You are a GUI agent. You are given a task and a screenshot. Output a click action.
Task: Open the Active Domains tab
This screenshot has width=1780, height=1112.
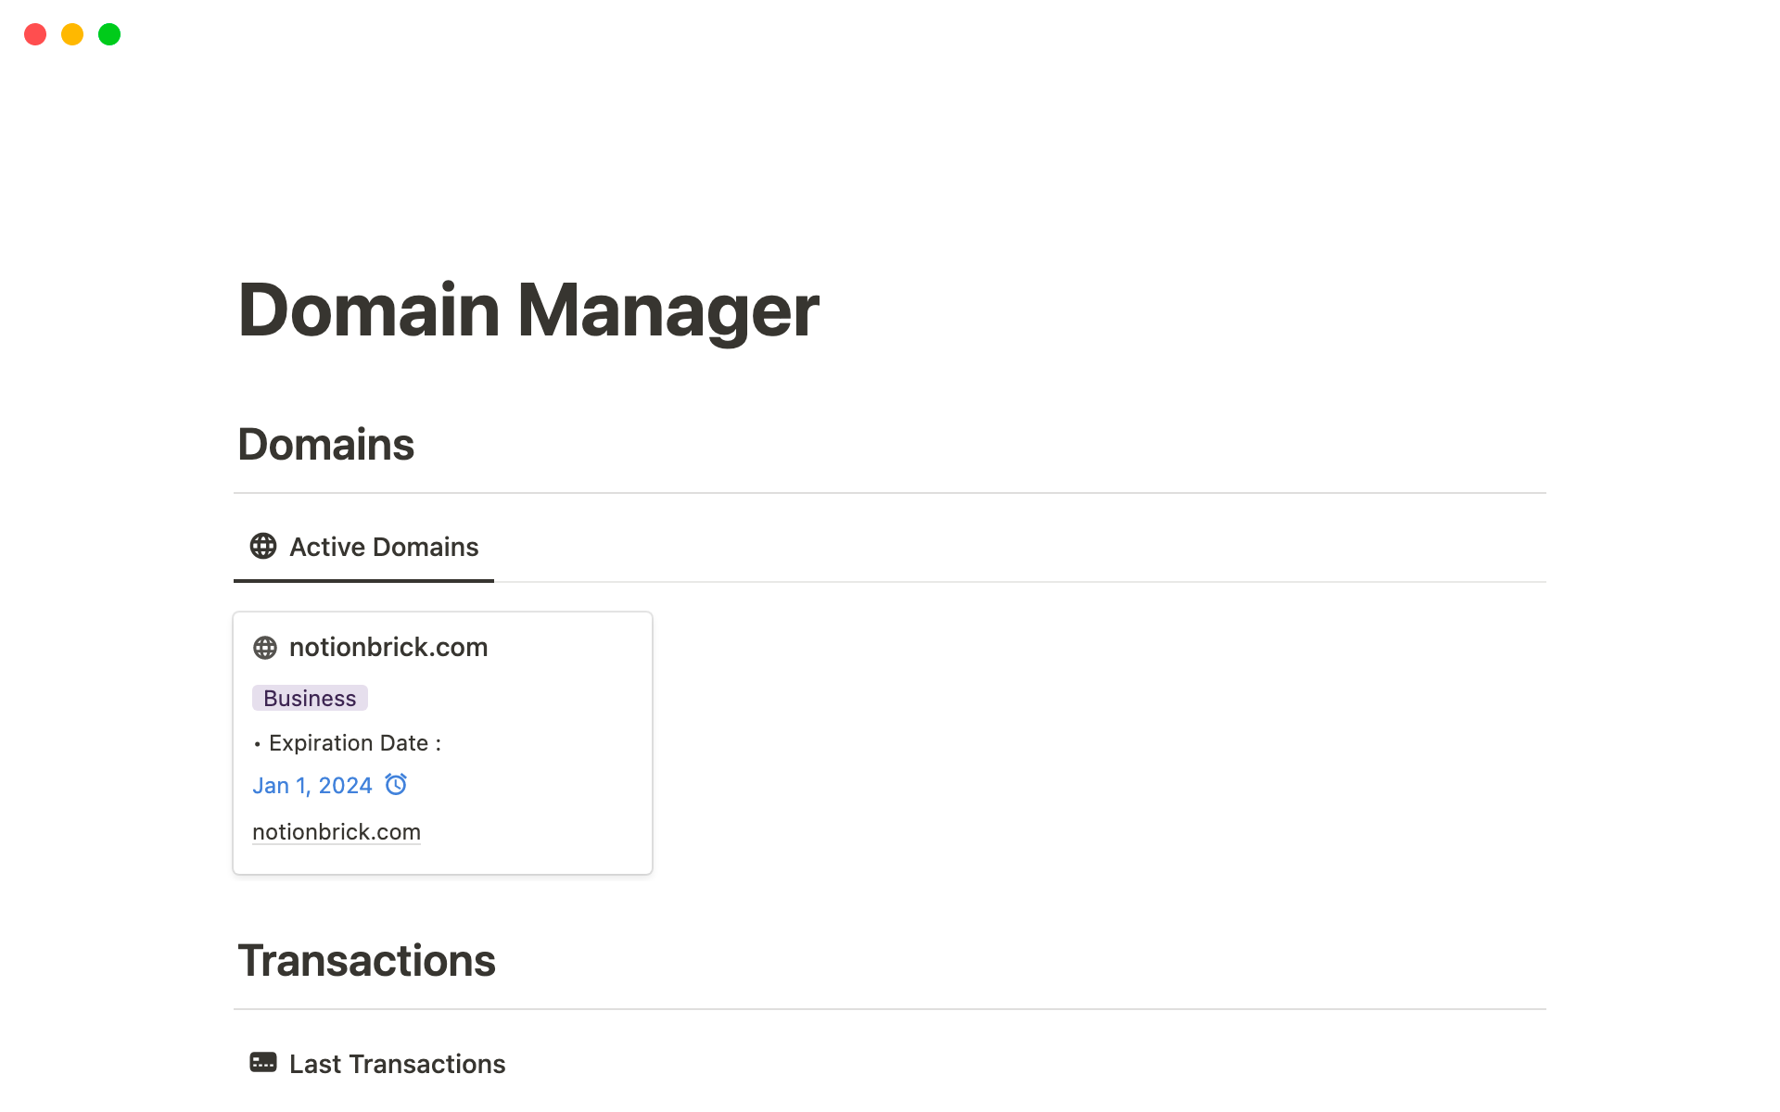pos(384,547)
